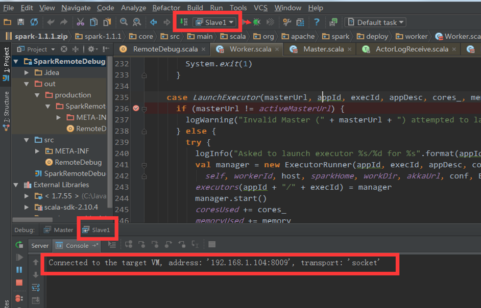
Task: Click the Run to Cursor icon
Action: [195, 244]
